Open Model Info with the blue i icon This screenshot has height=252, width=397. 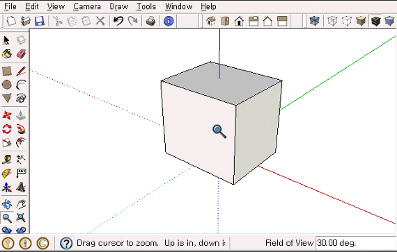tap(169, 21)
